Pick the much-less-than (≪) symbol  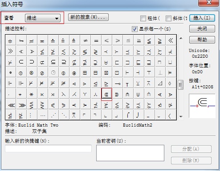(171, 40)
